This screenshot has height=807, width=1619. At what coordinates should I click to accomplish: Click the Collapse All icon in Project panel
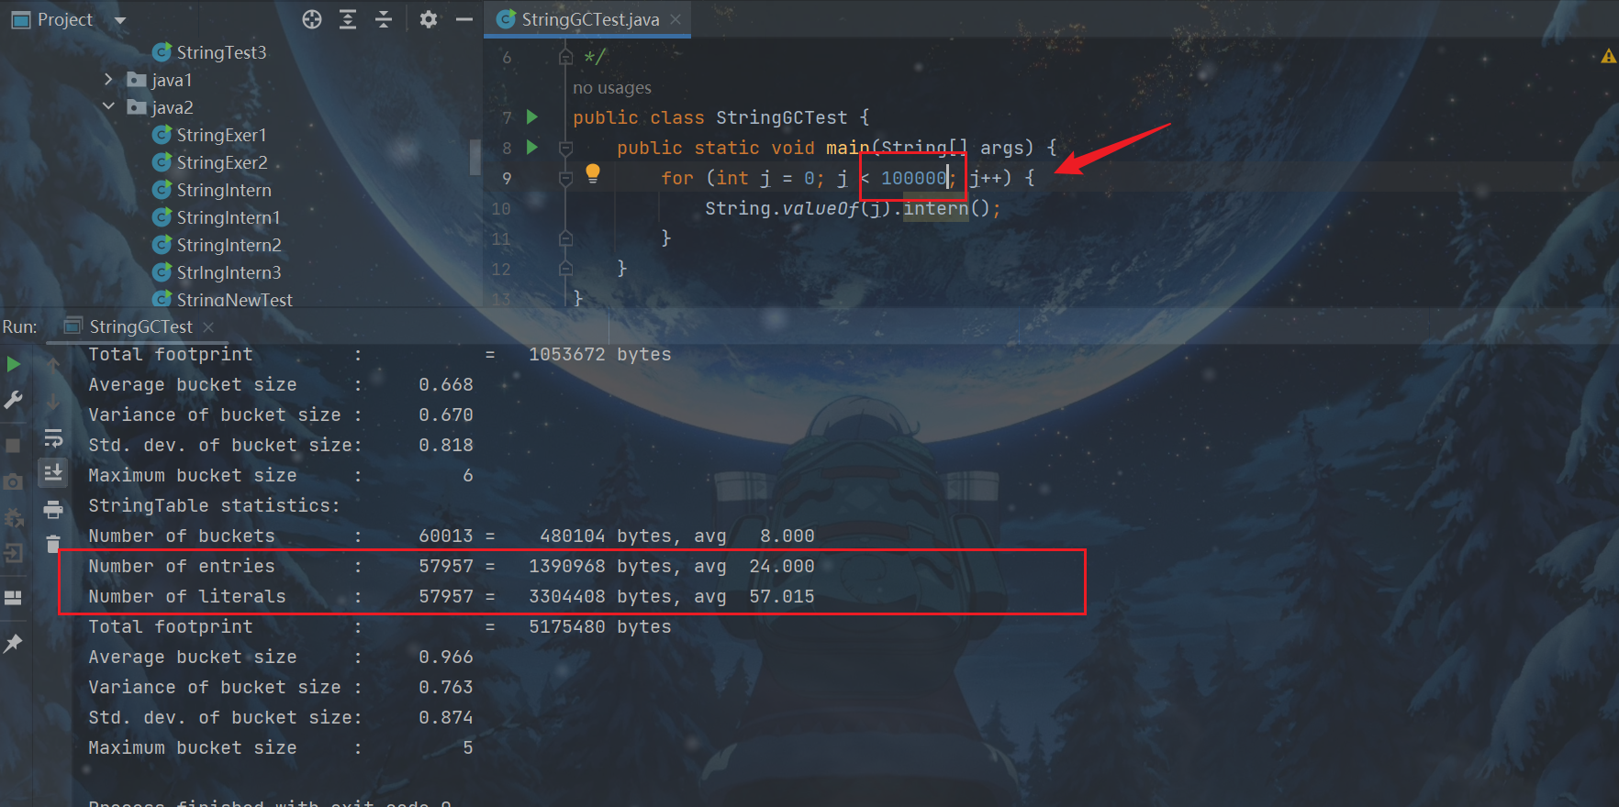(x=384, y=19)
